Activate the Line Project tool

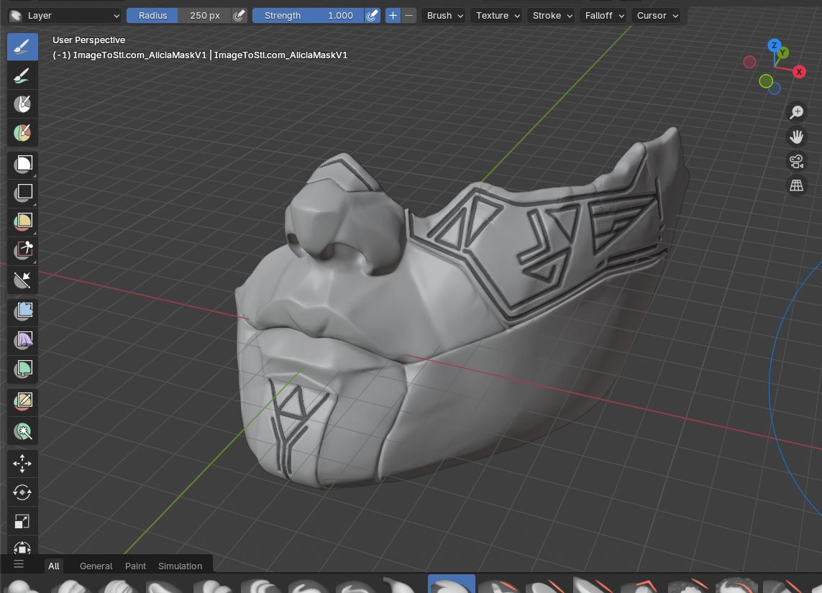click(x=22, y=280)
